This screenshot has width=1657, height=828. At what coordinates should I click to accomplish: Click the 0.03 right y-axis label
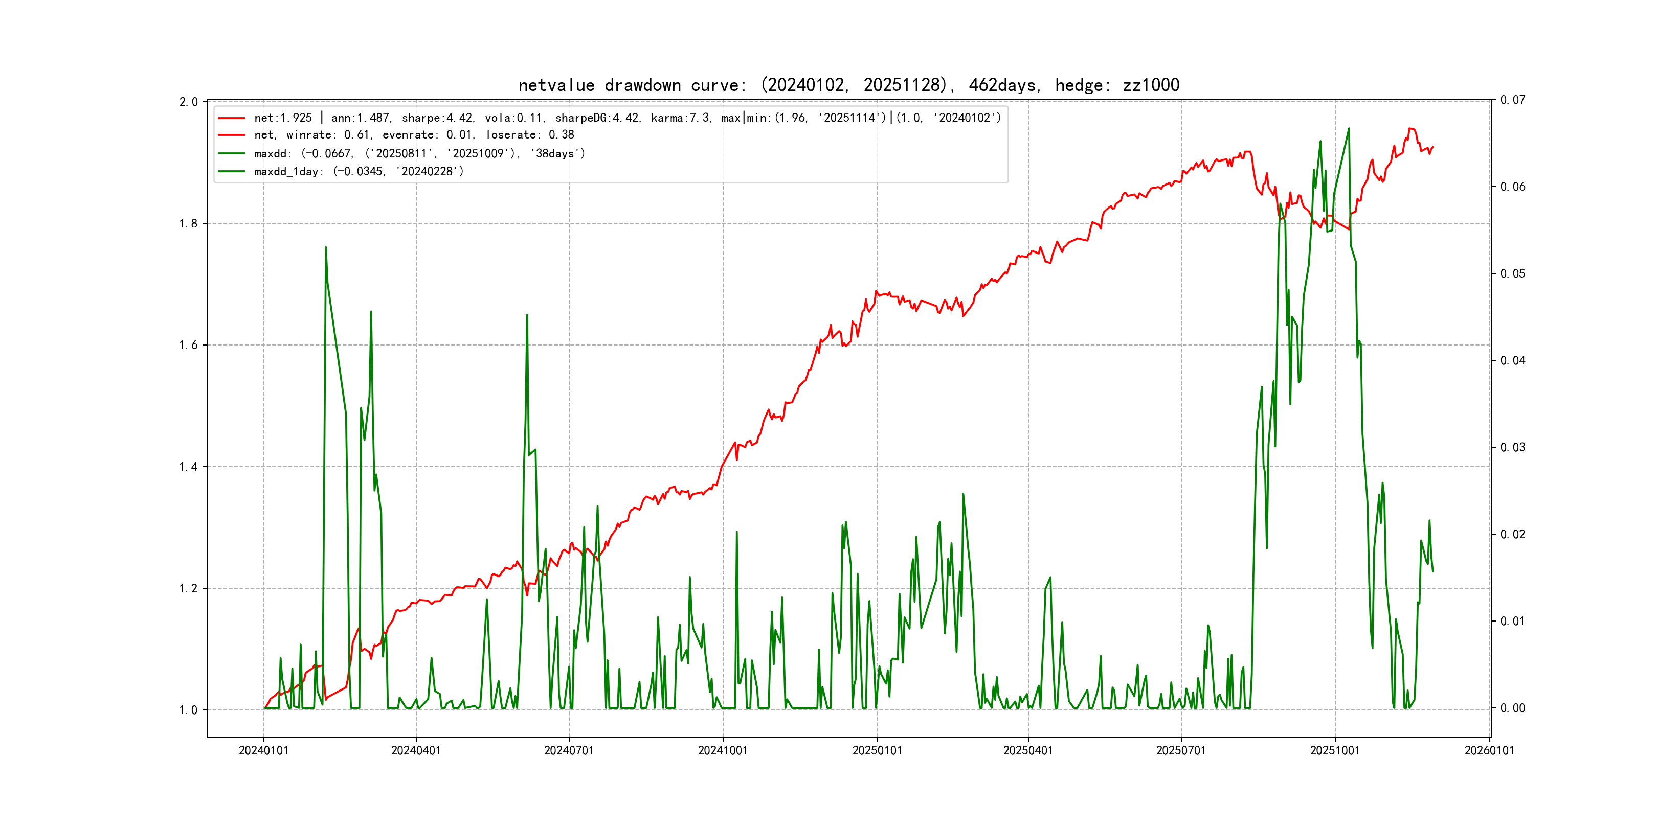click(1512, 447)
